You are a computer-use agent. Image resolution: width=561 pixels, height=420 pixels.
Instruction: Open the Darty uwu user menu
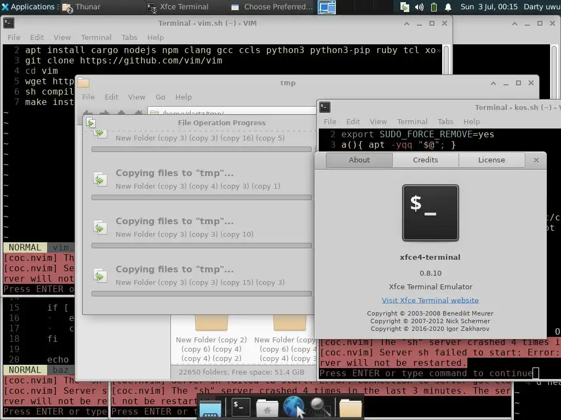(x=542, y=7)
